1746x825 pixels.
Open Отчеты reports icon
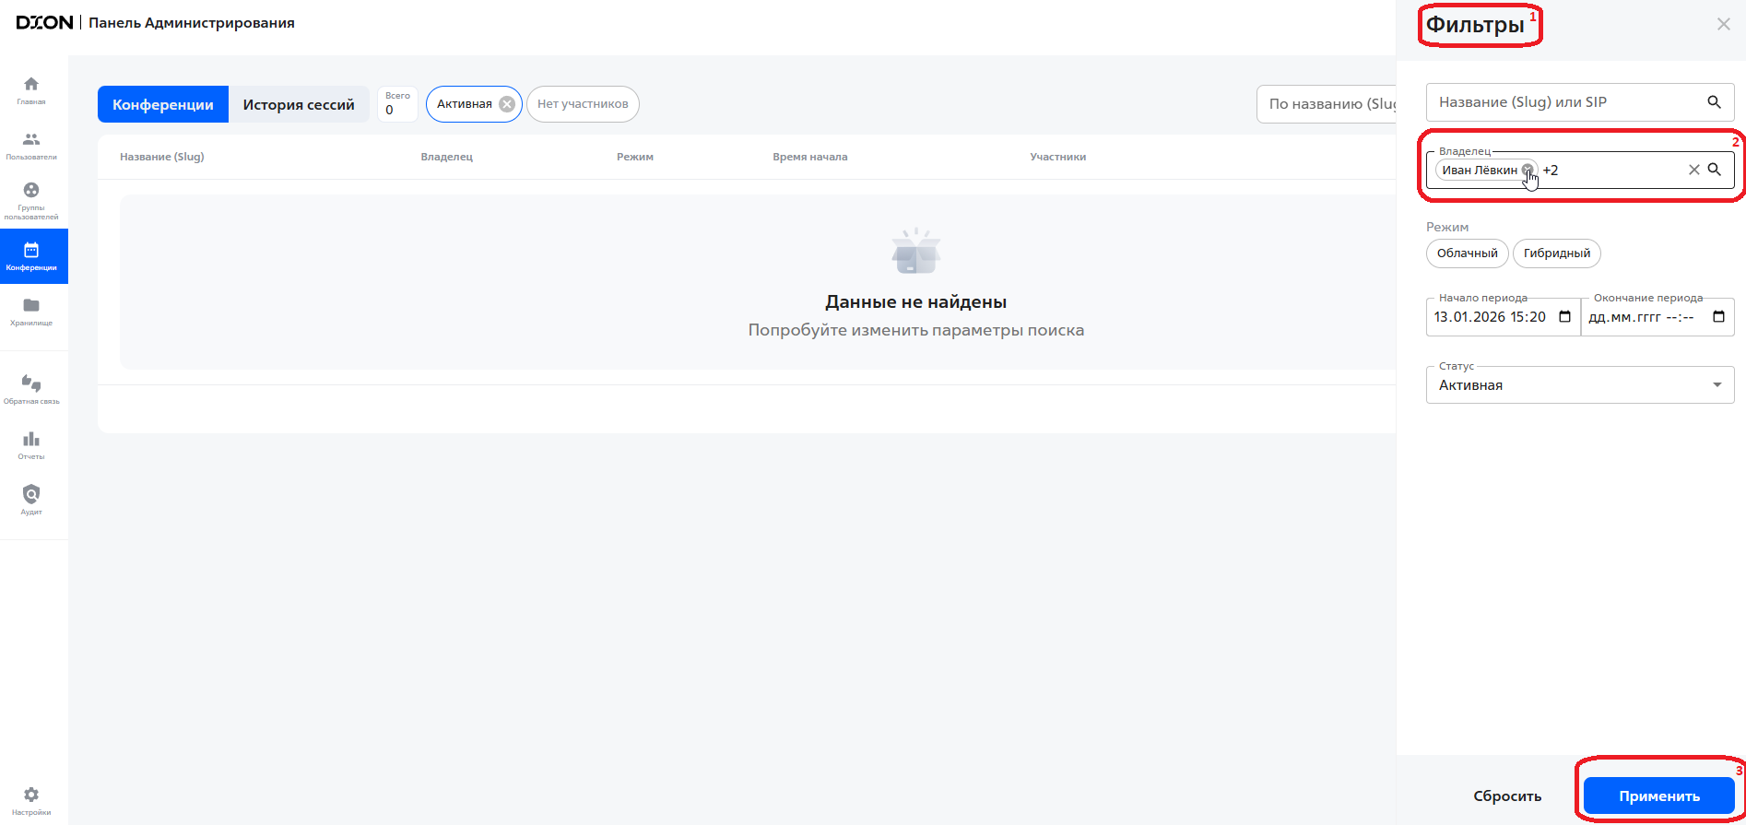[x=31, y=444]
